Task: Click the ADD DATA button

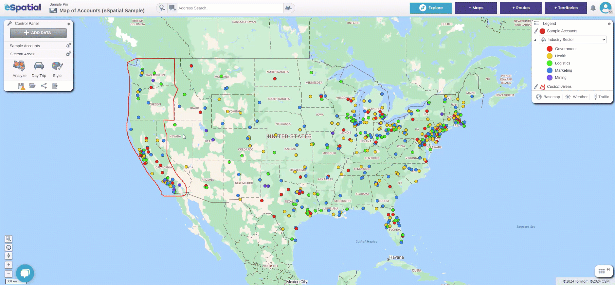Action: (x=38, y=33)
